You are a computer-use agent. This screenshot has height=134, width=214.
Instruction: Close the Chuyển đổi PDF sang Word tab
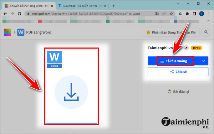[x=52, y=6]
